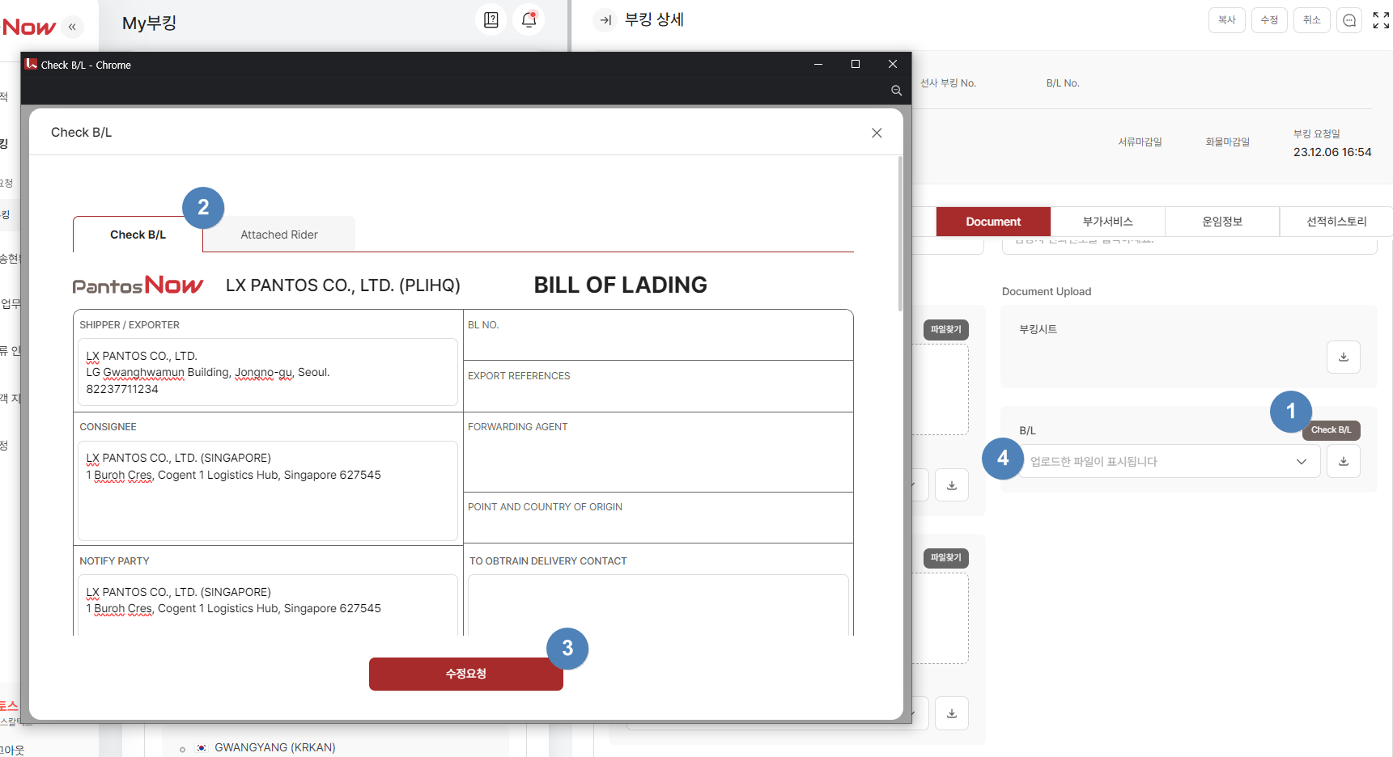This screenshot has width=1393, height=757.
Task: Download the B/L file
Action: pyautogui.click(x=1343, y=461)
